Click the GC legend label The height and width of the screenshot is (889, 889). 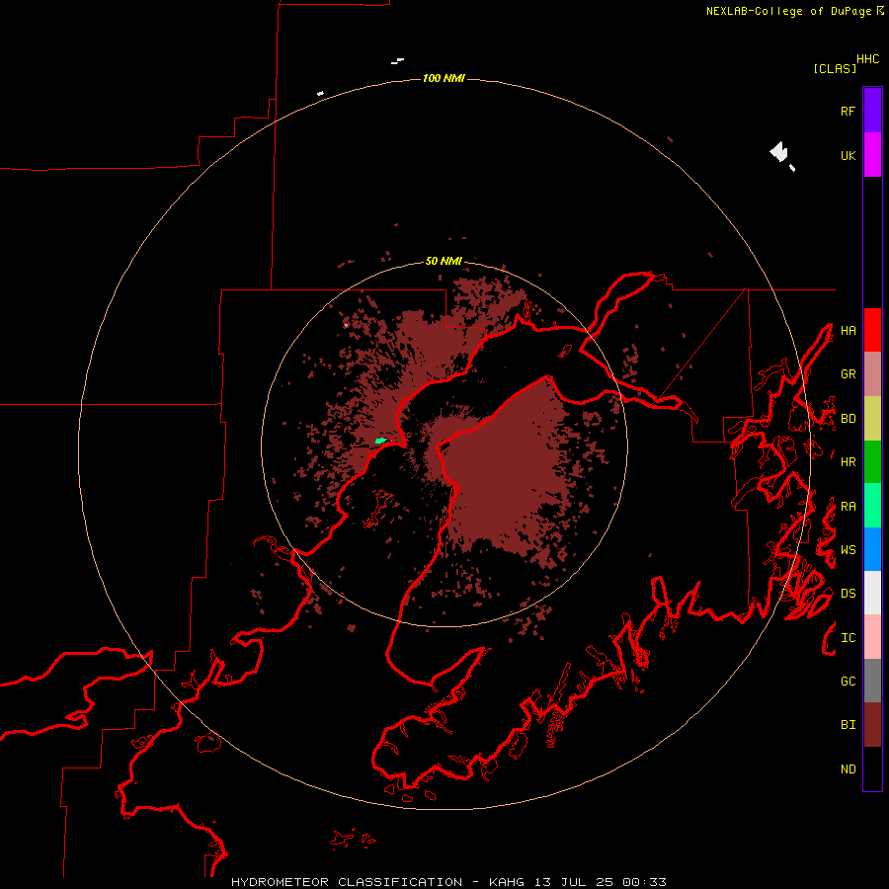[848, 682]
